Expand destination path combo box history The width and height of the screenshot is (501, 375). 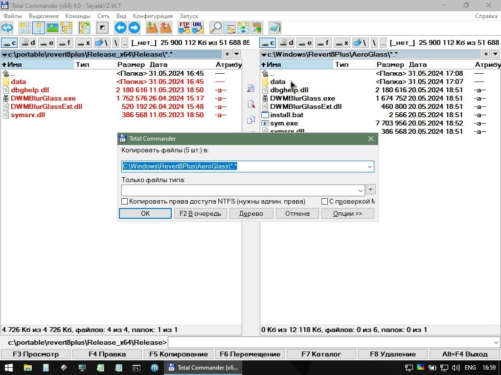[370, 167]
